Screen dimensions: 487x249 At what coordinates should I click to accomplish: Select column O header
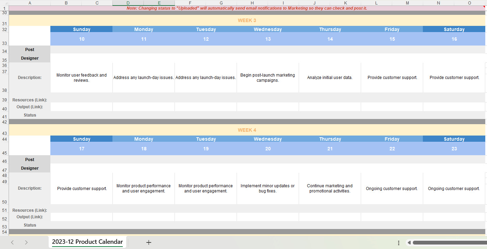pos(469,3)
